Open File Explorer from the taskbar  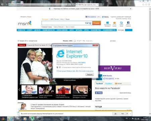tap(18, 119)
